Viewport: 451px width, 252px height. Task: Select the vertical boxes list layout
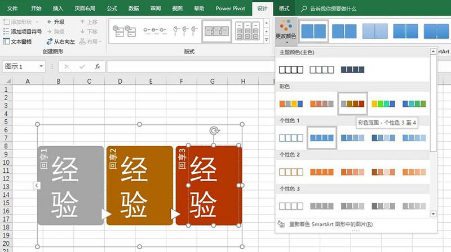[247, 31]
